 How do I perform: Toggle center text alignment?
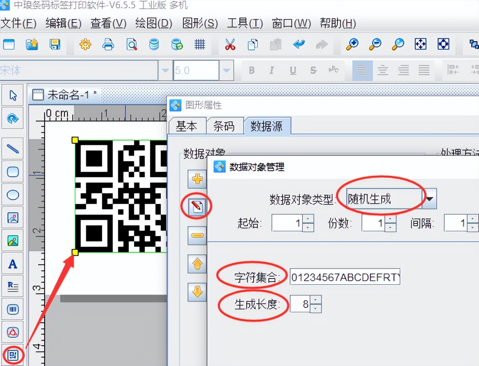(383, 70)
